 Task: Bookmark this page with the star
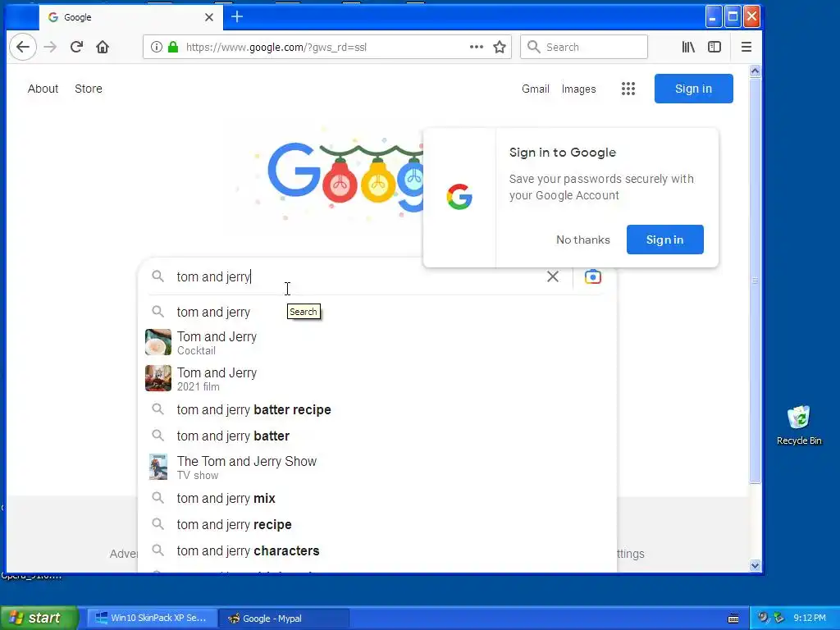point(500,47)
